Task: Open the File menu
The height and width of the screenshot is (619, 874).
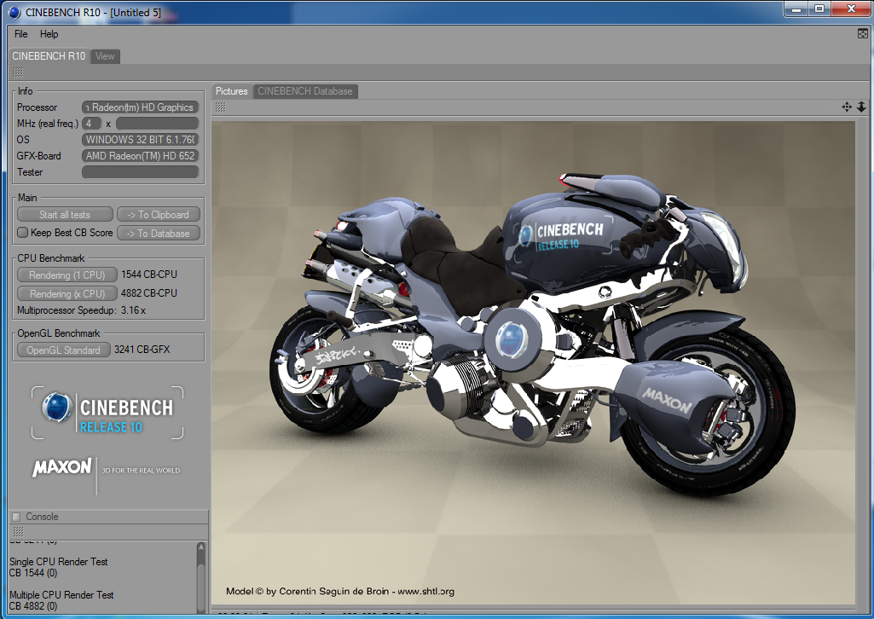Action: (x=20, y=34)
